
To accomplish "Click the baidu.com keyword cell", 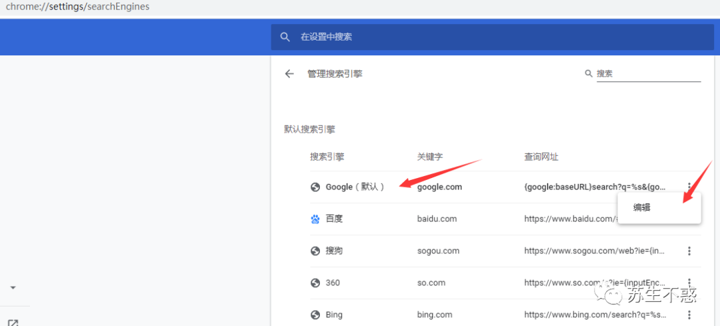I will point(437,219).
